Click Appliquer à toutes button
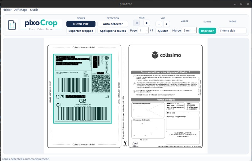 point(113,31)
